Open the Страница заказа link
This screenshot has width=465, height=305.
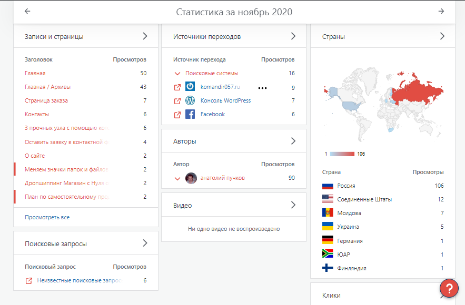click(46, 100)
